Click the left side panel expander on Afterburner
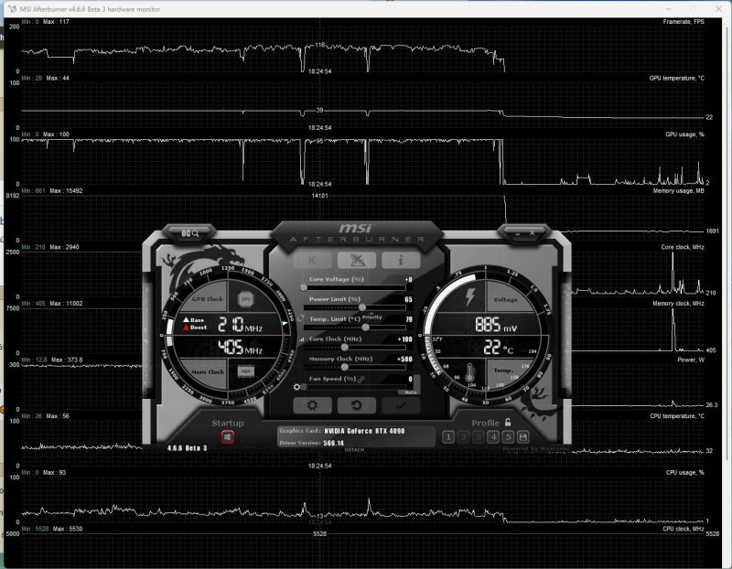732x569 pixels. [147, 335]
